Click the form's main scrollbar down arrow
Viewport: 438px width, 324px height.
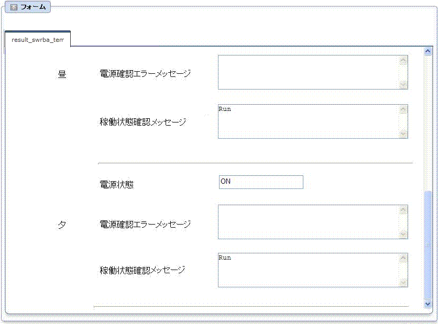click(x=428, y=304)
